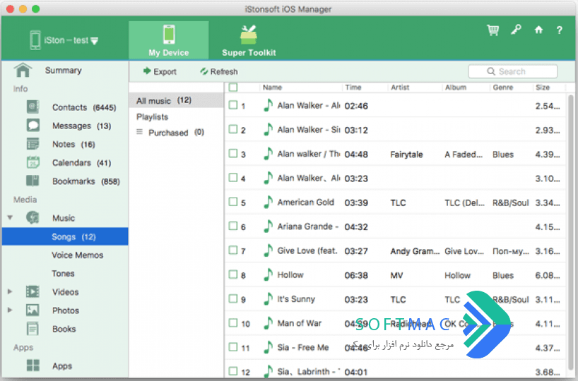Click the Export button
The image size is (578, 381).
point(160,71)
